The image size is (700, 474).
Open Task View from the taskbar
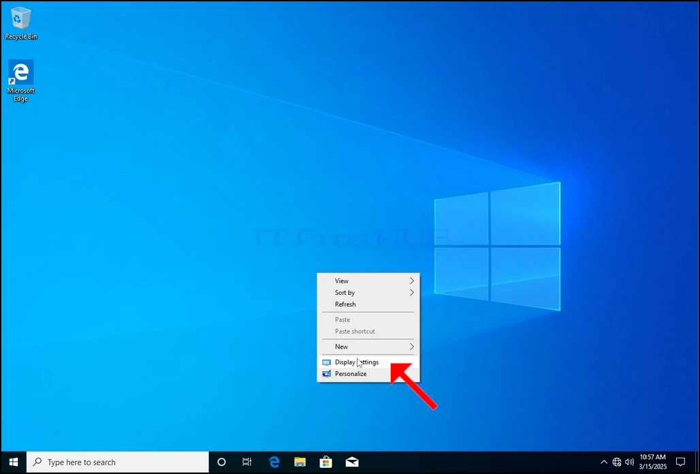247,462
